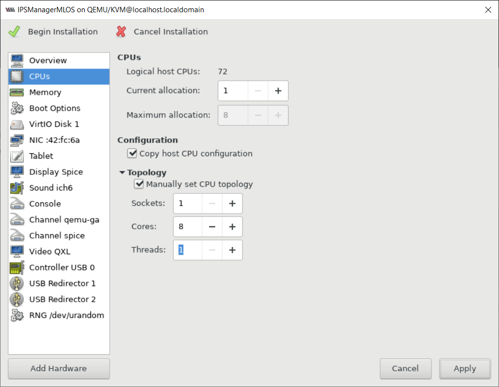The image size is (499, 387).
Task: Click the Console serial port icon
Action: 17,204
